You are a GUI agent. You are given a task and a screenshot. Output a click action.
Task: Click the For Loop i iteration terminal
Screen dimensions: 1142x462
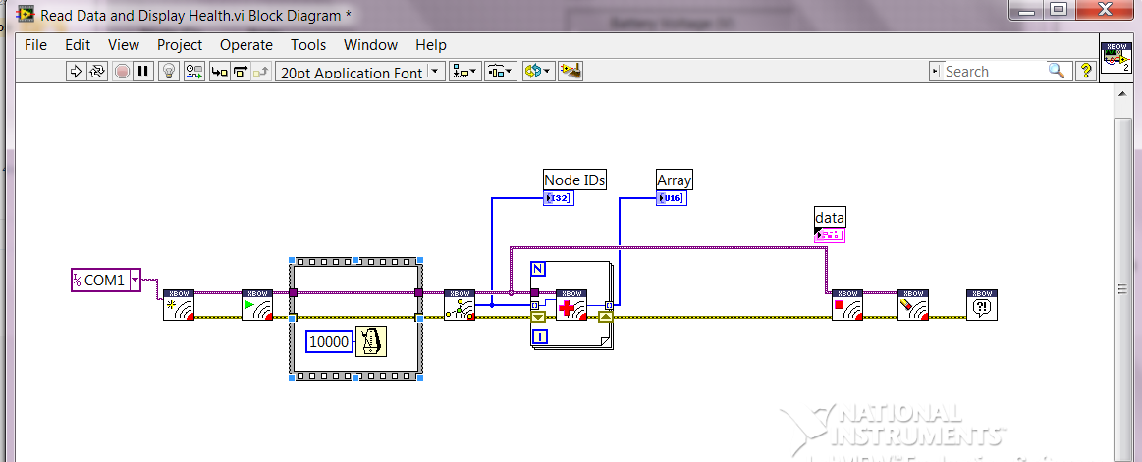pos(540,336)
